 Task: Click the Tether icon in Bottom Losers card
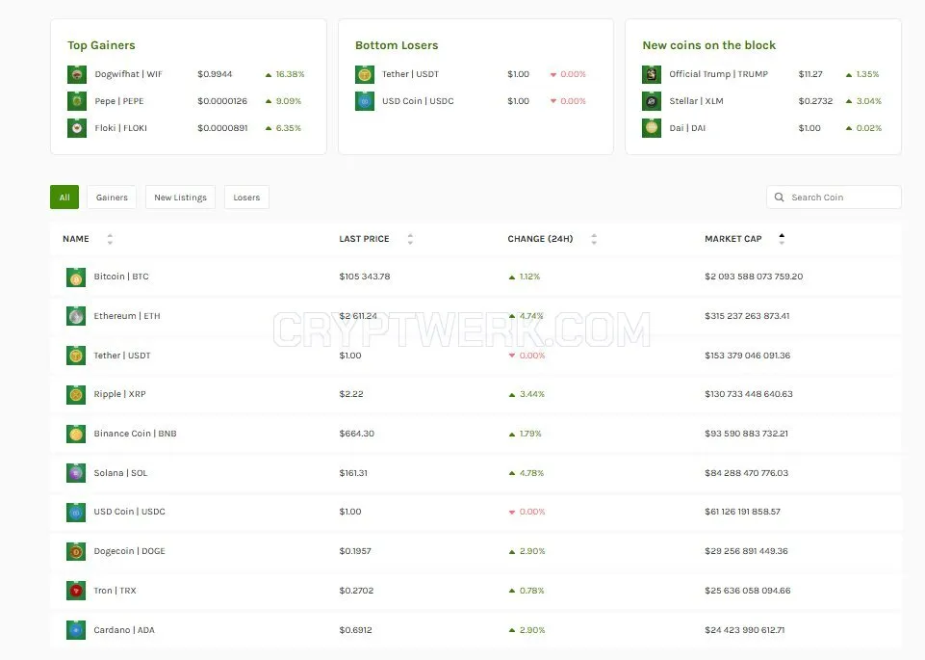click(x=365, y=74)
